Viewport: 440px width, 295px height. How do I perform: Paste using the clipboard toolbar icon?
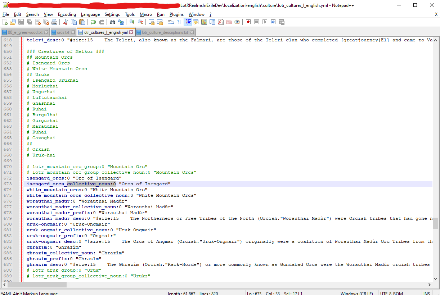click(x=82, y=22)
